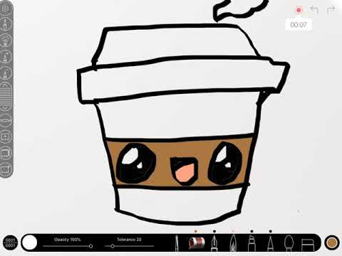Select the felt marker tool

point(252,243)
